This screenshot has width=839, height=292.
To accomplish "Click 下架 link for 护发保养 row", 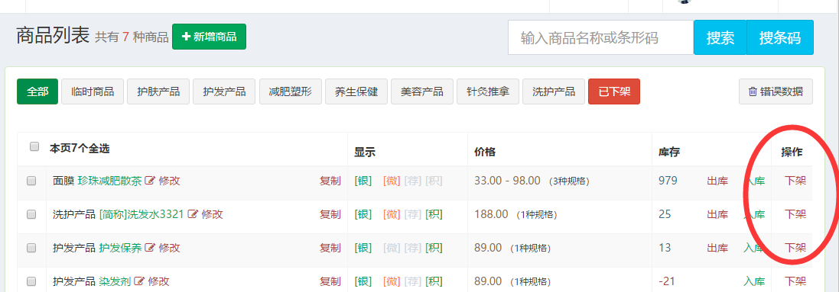I will coord(795,248).
